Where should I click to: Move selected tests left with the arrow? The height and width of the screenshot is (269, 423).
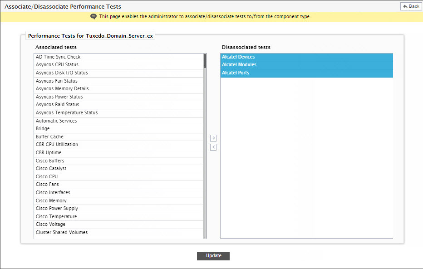pos(213,147)
